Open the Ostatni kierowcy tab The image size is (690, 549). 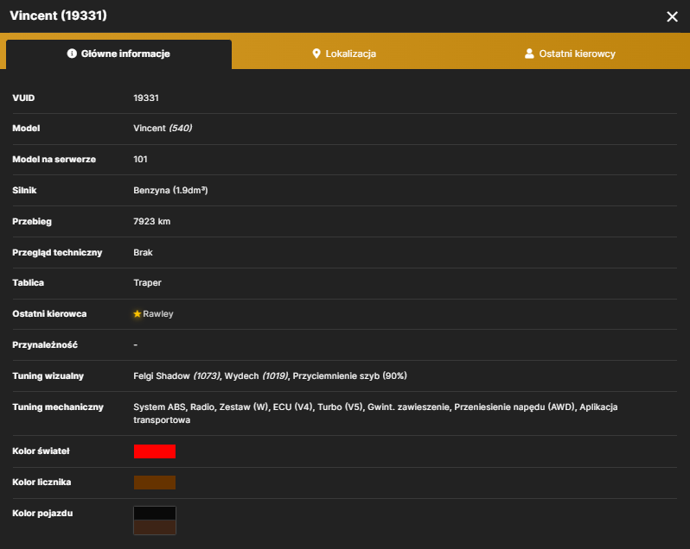[570, 54]
